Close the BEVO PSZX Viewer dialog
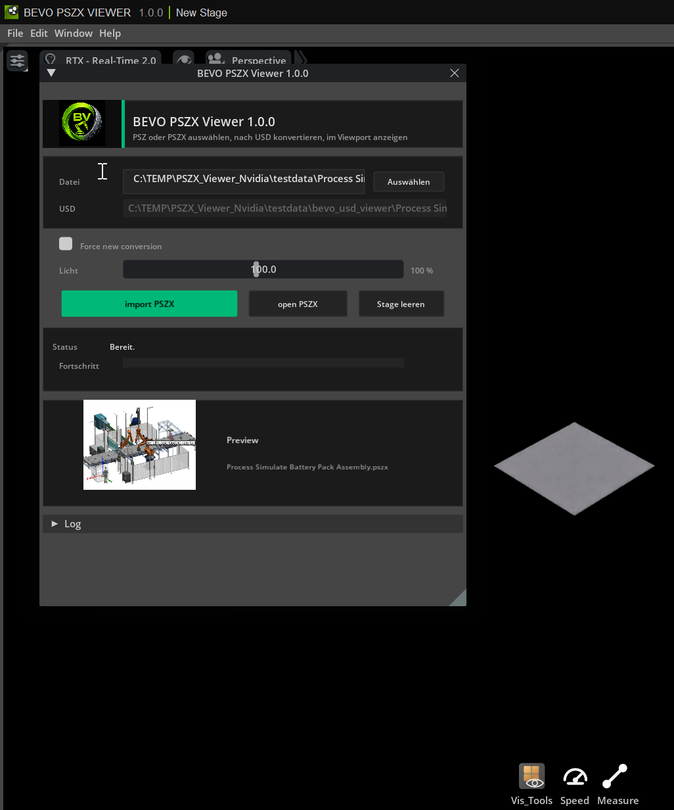 (x=455, y=73)
